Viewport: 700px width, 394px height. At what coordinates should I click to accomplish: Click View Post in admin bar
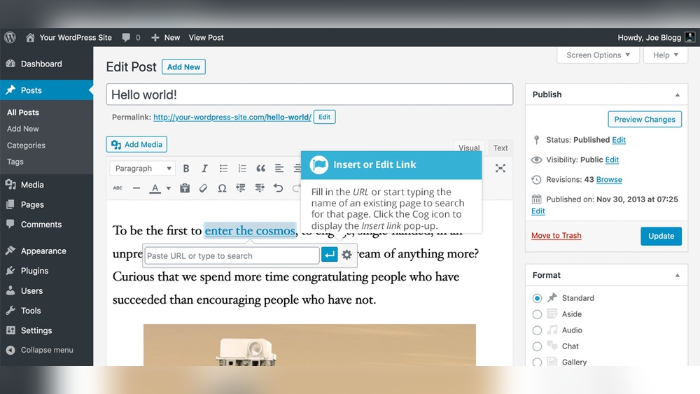click(206, 38)
